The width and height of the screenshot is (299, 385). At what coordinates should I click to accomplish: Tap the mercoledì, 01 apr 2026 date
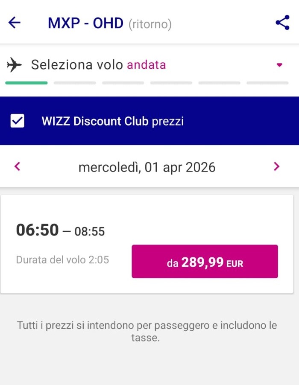click(147, 167)
